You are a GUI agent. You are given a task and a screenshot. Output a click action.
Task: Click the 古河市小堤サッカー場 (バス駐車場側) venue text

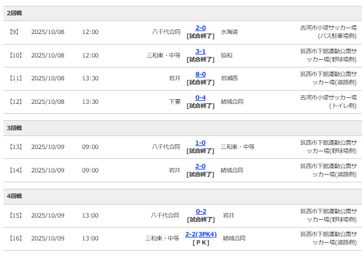click(327, 32)
